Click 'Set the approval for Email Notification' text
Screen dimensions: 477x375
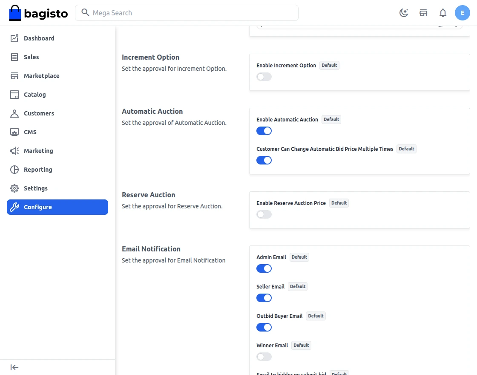(173, 260)
